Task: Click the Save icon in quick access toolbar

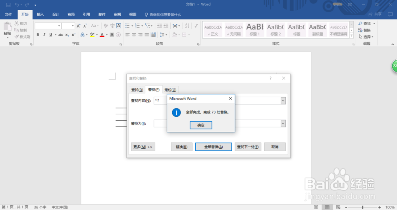Action: tap(8, 4)
